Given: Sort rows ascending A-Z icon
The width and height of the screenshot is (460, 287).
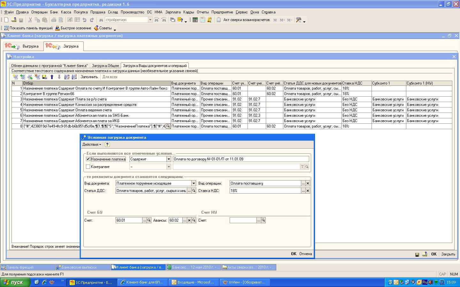Looking at the screenshot, I should pos(67,77).
